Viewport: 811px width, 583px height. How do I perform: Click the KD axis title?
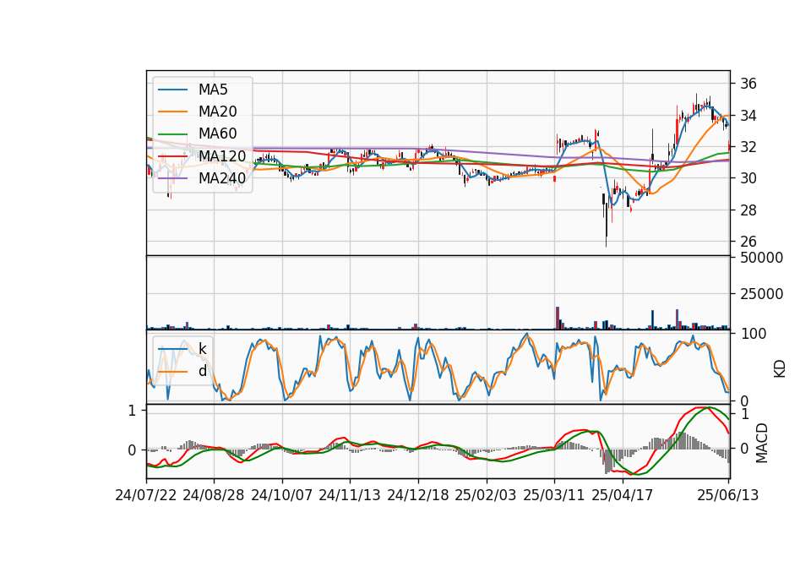pos(780,369)
